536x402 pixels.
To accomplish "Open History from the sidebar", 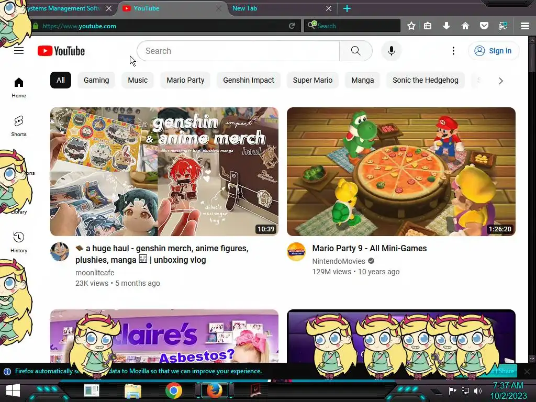I will [x=19, y=242].
